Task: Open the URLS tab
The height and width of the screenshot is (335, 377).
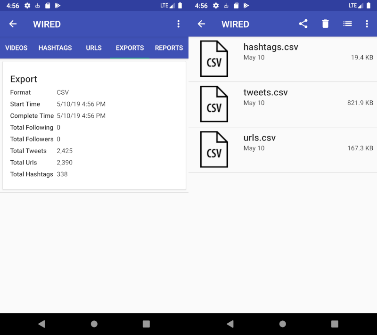Action: click(94, 48)
